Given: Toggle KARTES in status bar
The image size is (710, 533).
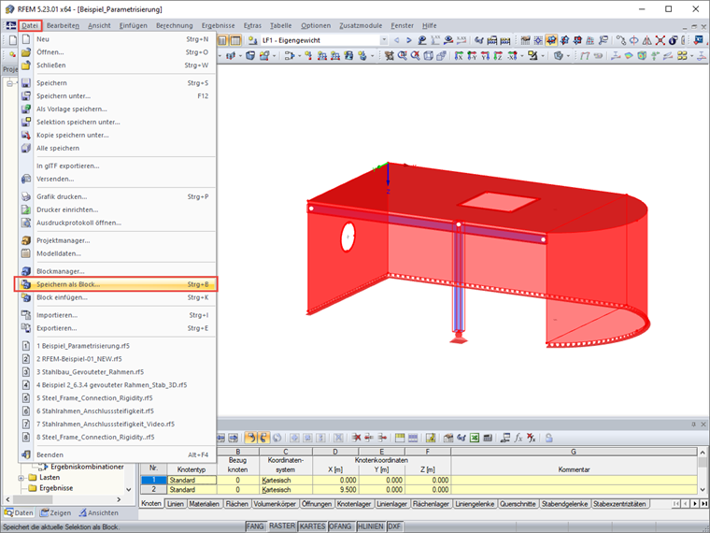Looking at the screenshot, I should click(312, 526).
